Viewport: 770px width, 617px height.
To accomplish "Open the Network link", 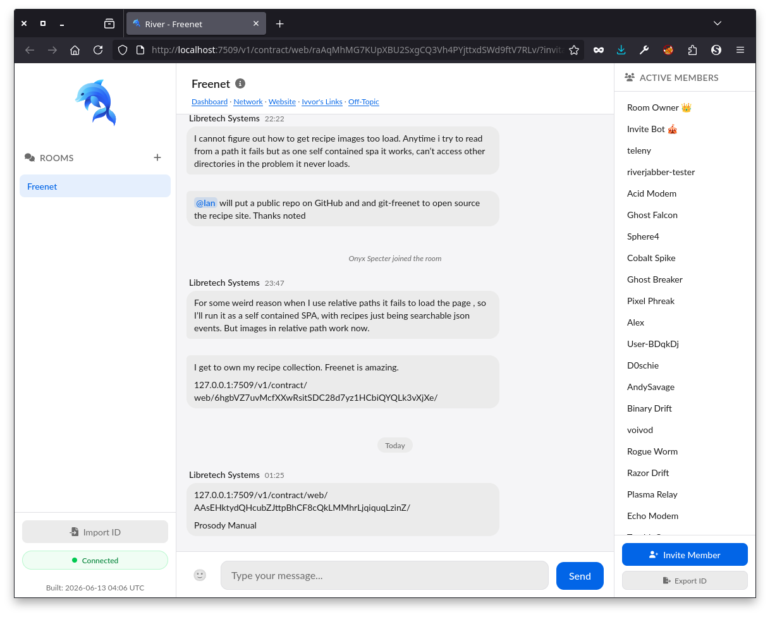I will click(248, 102).
